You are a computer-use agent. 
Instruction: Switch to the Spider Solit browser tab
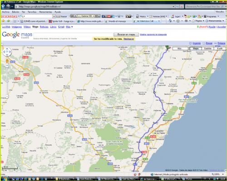coord(62,21)
